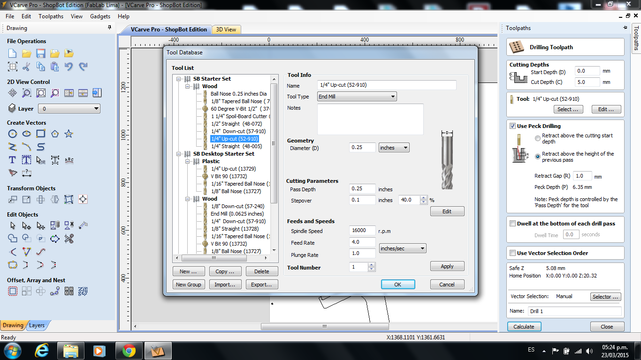Uncheck Use Peck Drilling checkbox
Viewport: 641px width, 360px height.
513,126
